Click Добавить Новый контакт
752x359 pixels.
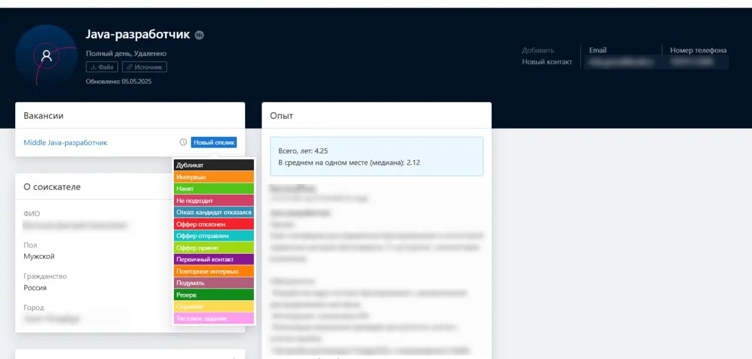547,56
